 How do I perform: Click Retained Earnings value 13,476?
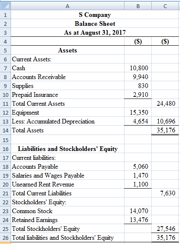tap(138, 220)
